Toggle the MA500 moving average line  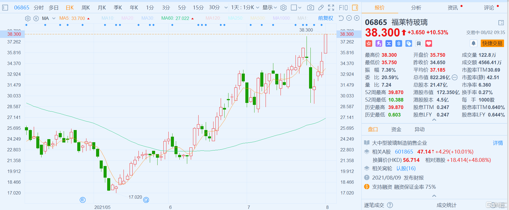coord(258,18)
